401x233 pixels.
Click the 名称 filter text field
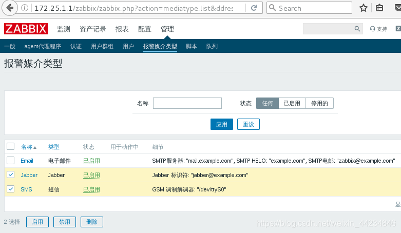click(x=187, y=103)
